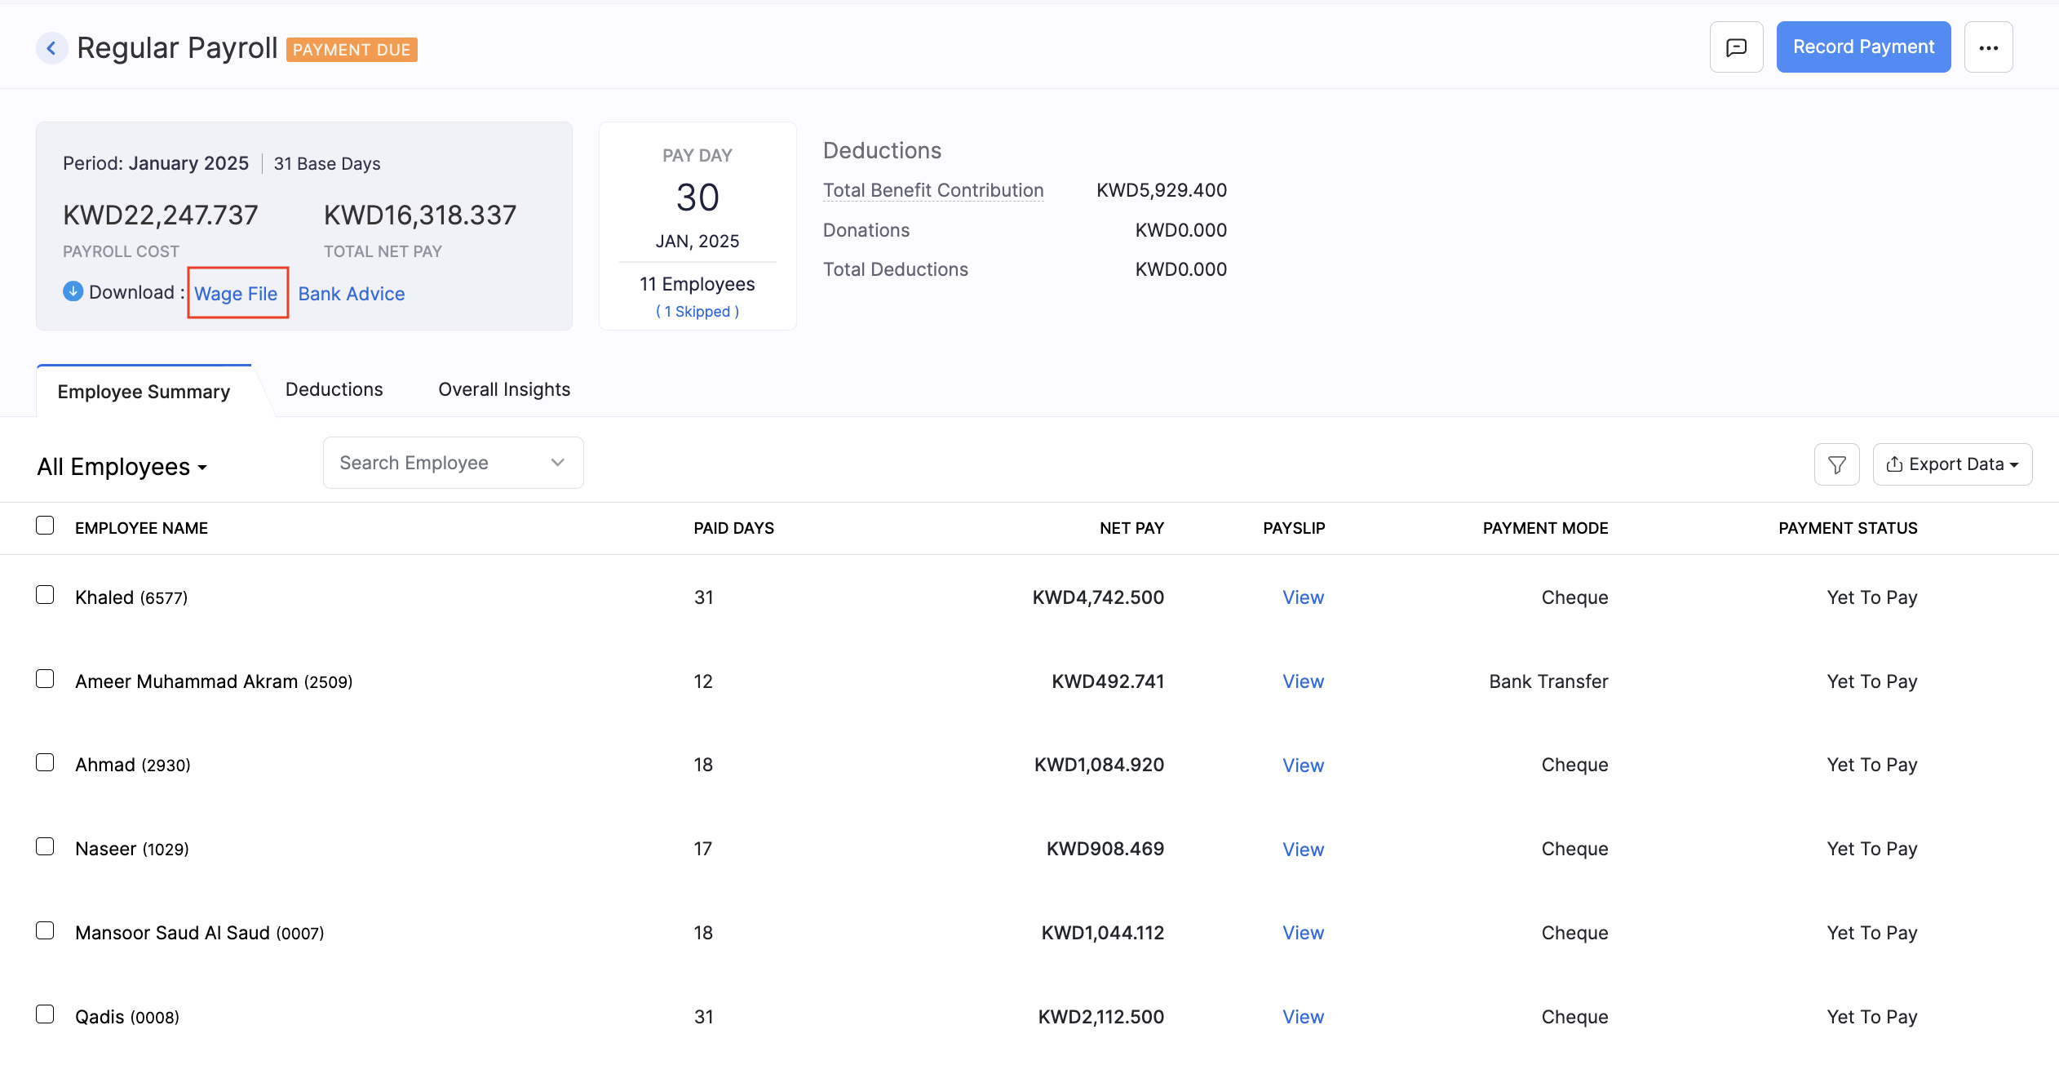This screenshot has height=1074, width=2059.
Task: Switch to the Deductions tab
Action: point(334,389)
